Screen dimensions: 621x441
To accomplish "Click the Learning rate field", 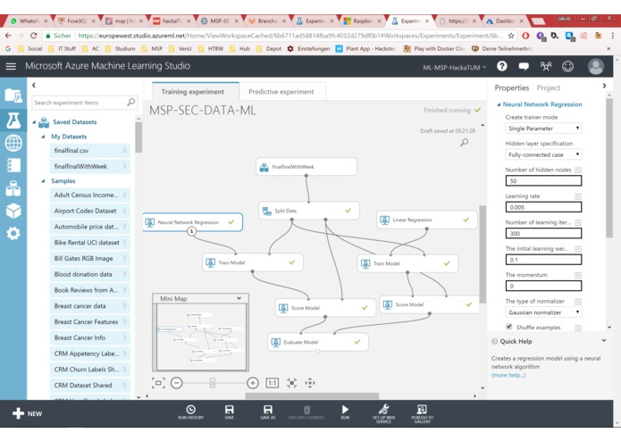I will (x=543, y=207).
